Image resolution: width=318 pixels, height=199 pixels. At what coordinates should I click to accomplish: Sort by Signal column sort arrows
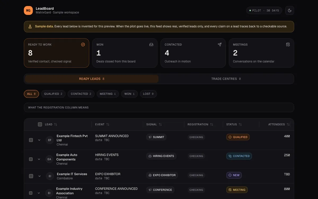click(160, 124)
